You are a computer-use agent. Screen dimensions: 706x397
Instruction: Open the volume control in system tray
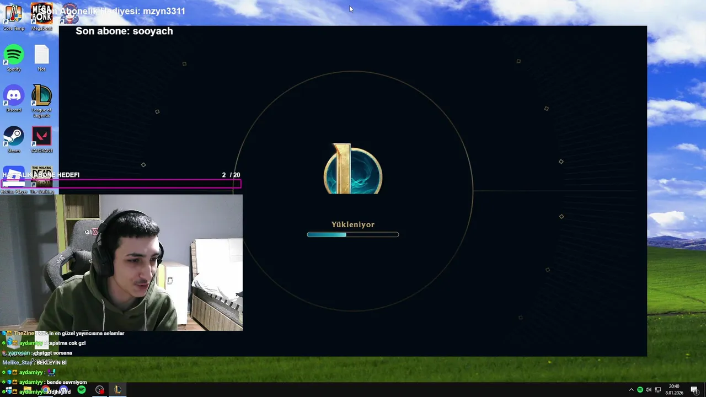coord(649,390)
